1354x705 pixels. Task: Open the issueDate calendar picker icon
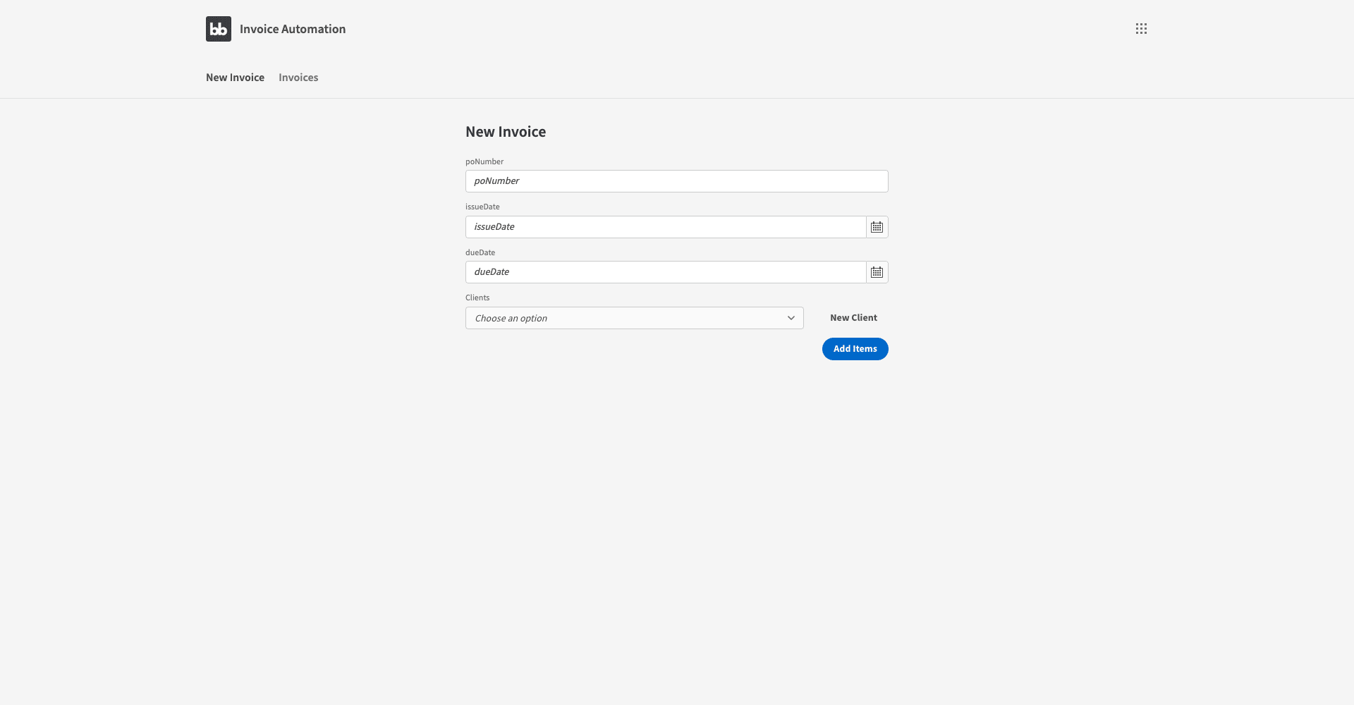tap(877, 227)
